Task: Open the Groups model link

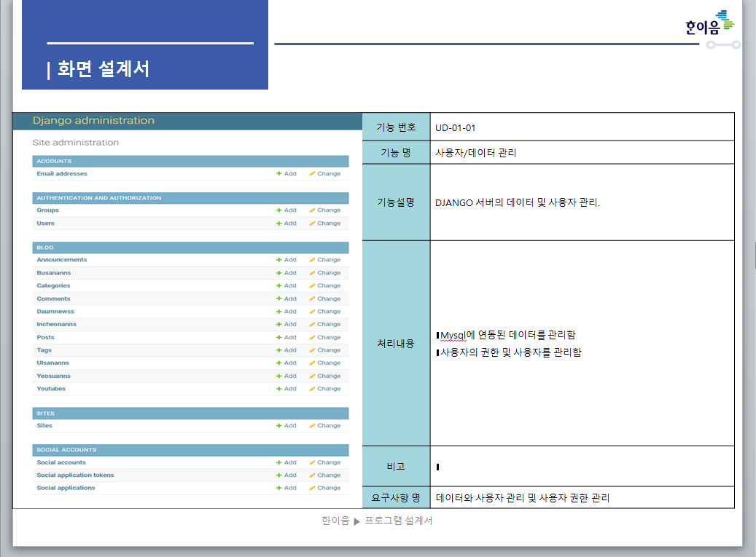Action: click(47, 210)
